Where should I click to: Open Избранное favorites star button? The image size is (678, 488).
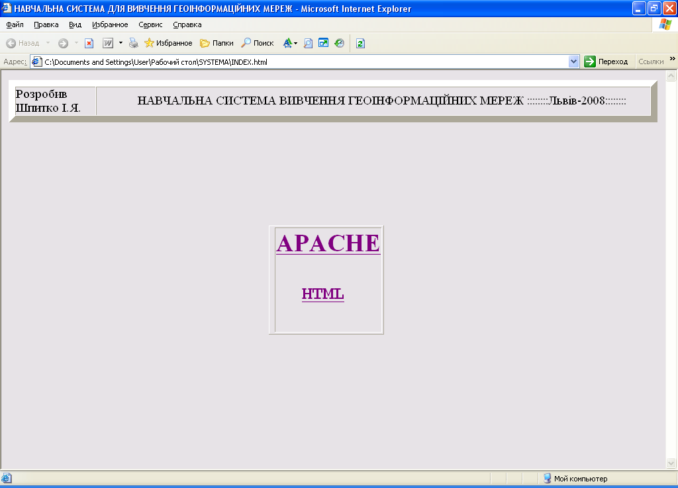click(x=168, y=43)
